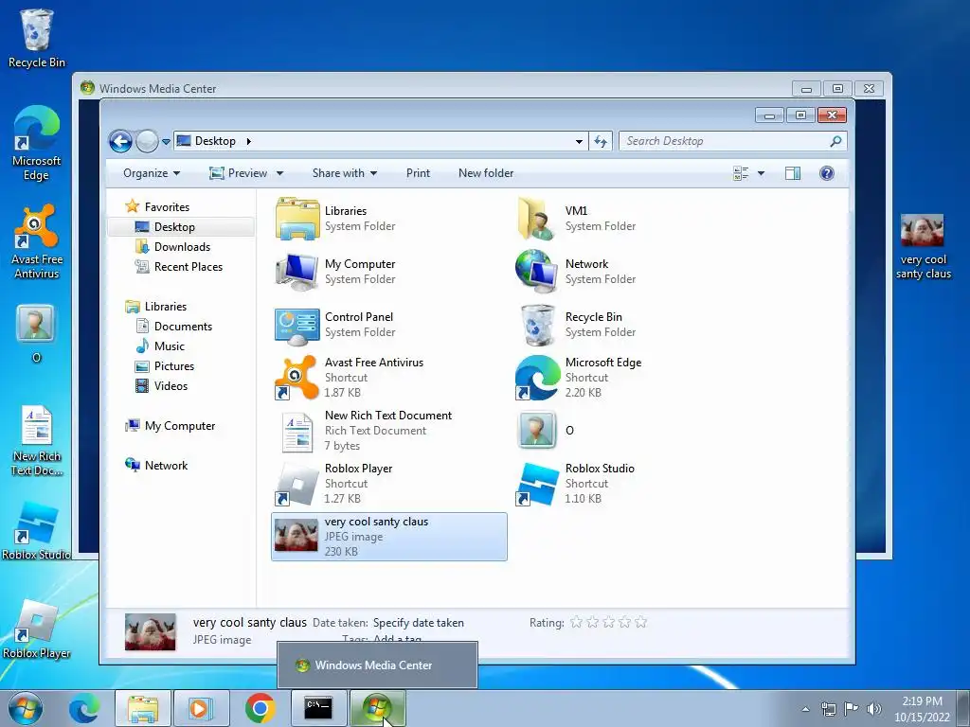
Task: Select the O user icon in file list
Action: 537,430
